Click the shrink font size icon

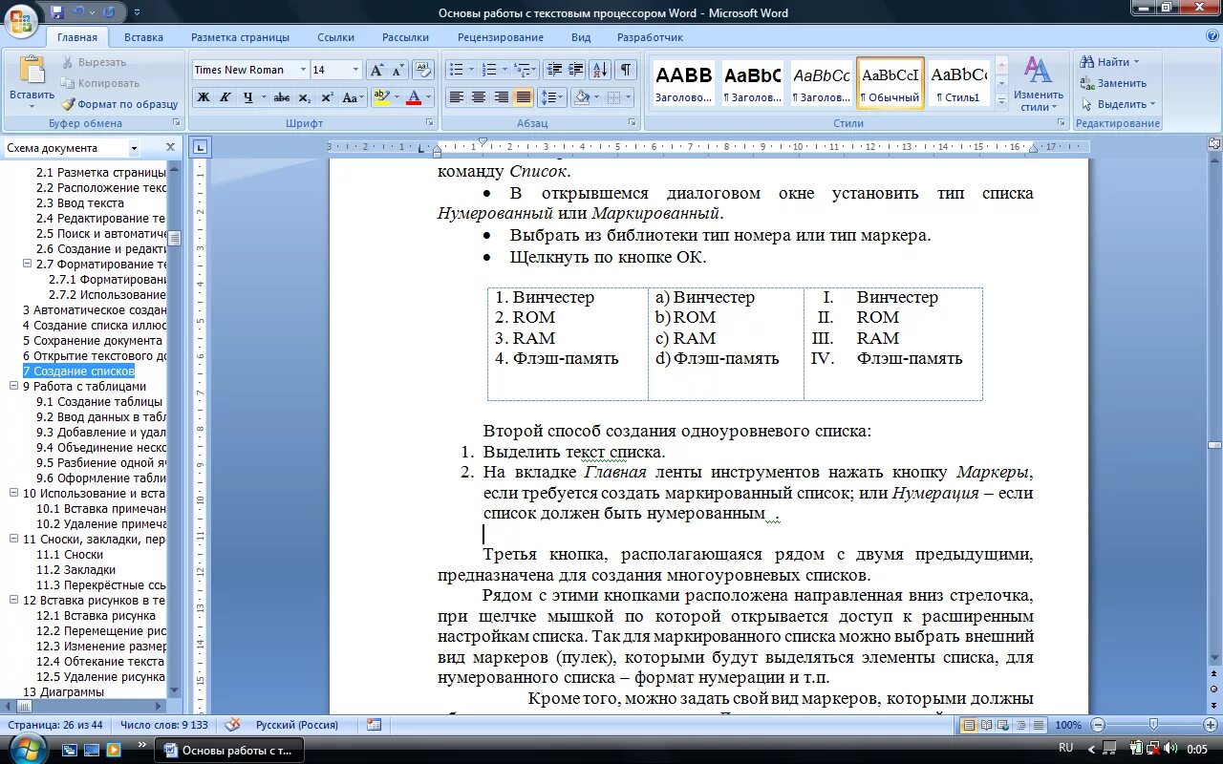click(397, 70)
